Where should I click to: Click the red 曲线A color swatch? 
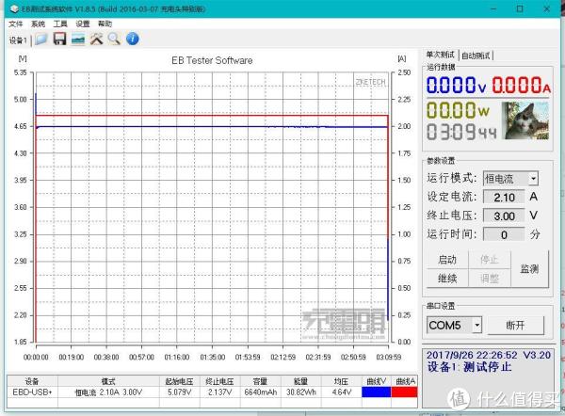[x=404, y=392]
